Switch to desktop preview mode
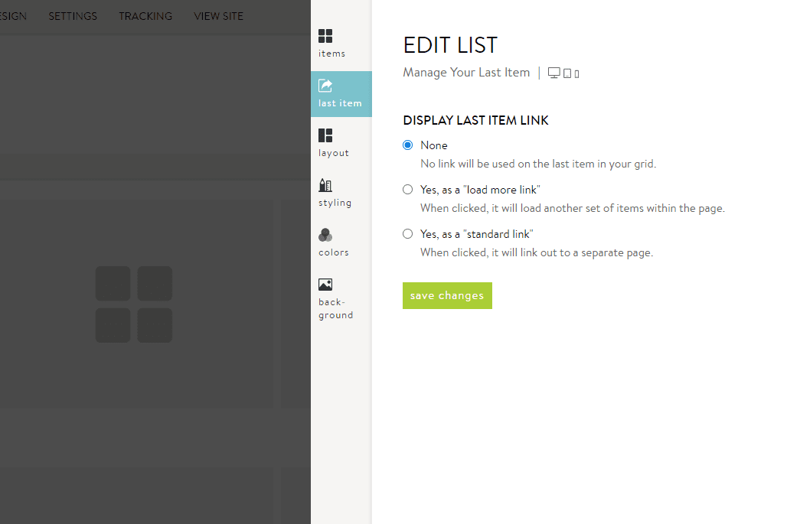The height and width of the screenshot is (524, 800). tap(553, 72)
